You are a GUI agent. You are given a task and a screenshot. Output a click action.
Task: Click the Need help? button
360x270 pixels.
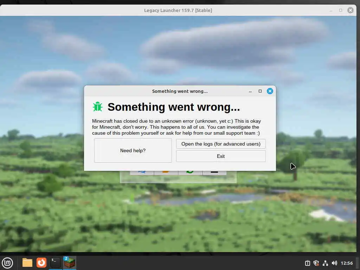pyautogui.click(x=133, y=150)
